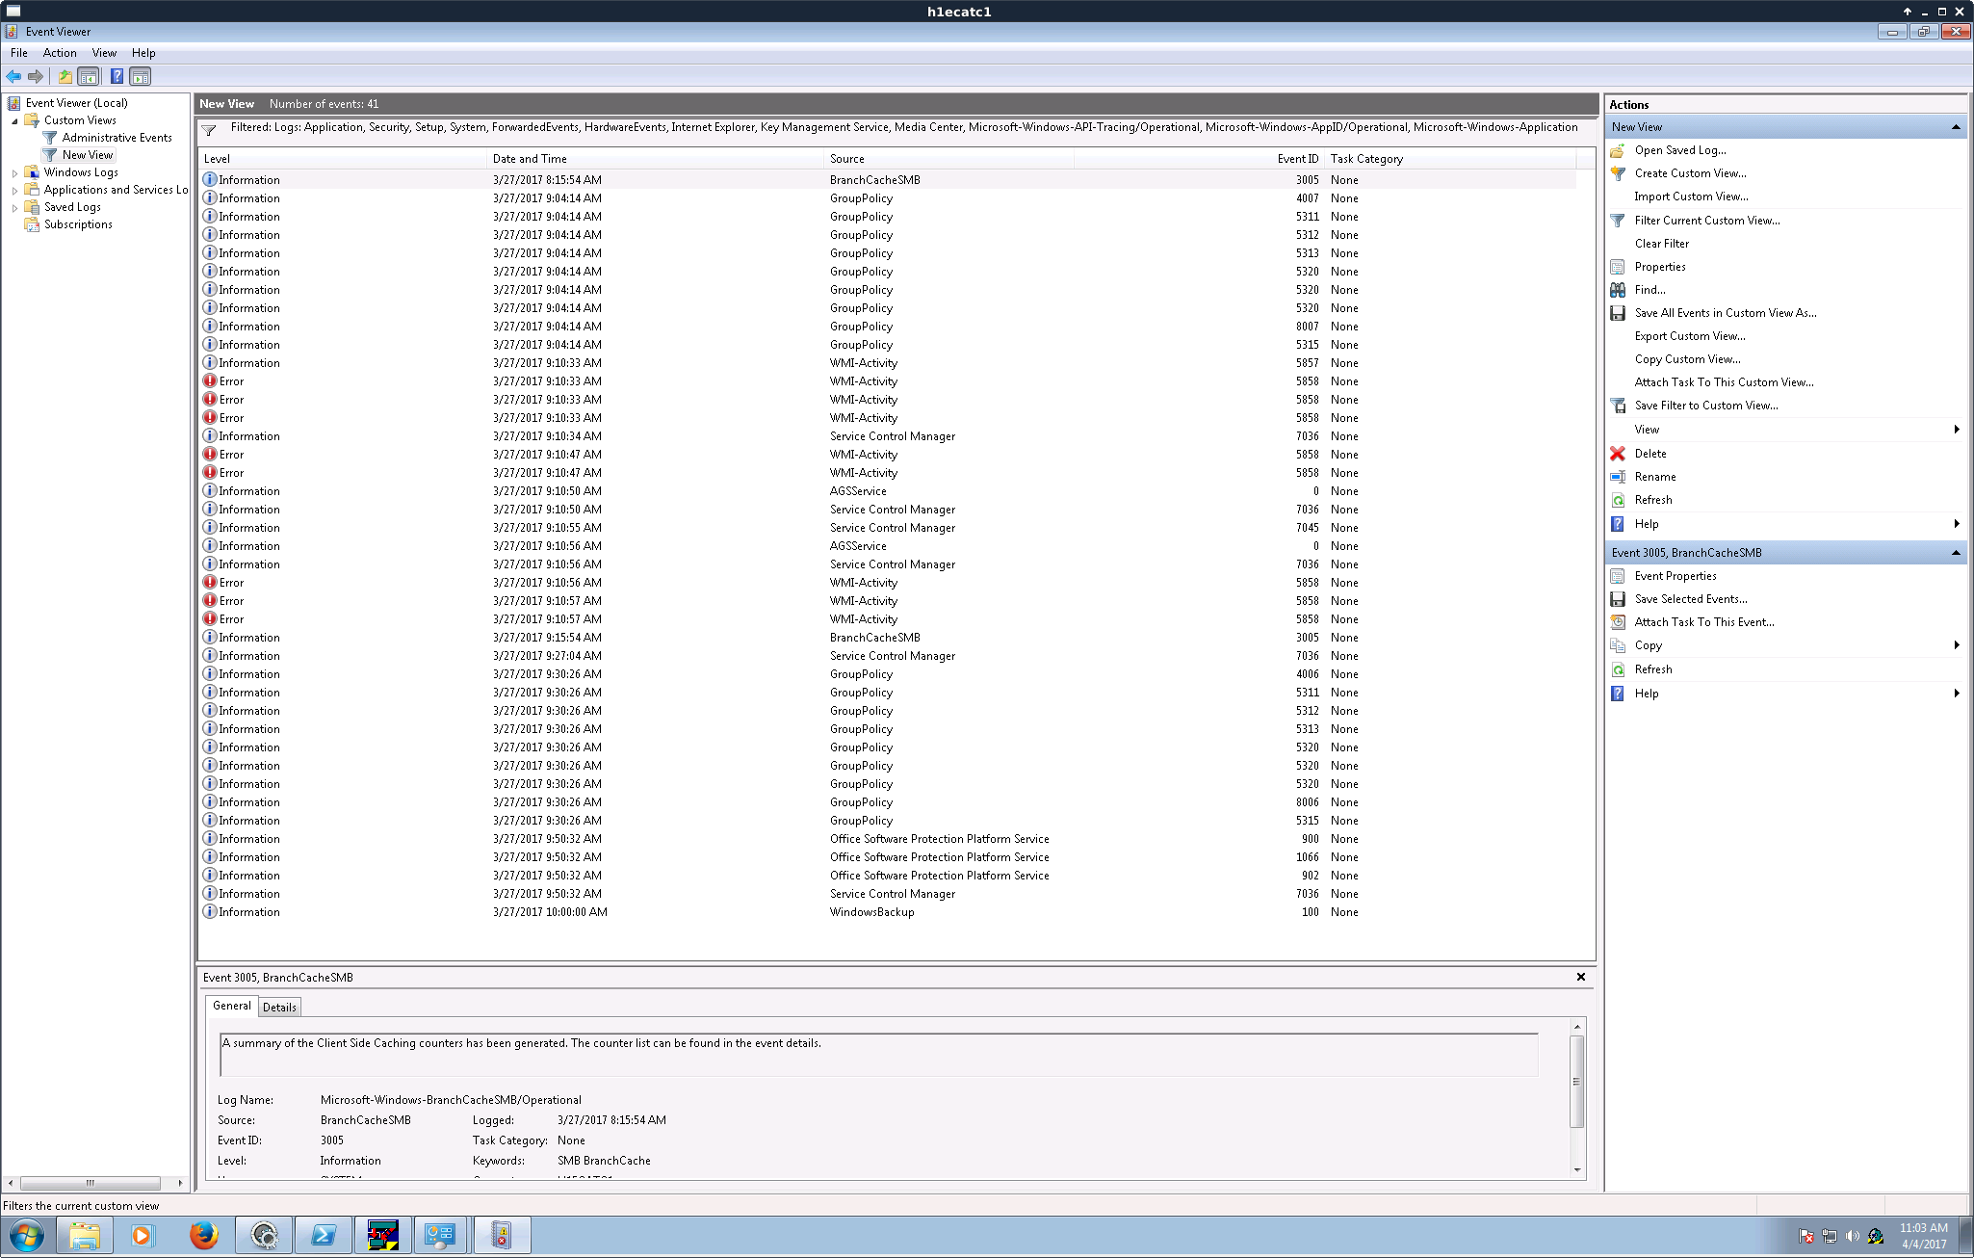This screenshot has height=1258, width=1974.
Task: Select the Event ID 1066 Office Software row
Action: 888,857
